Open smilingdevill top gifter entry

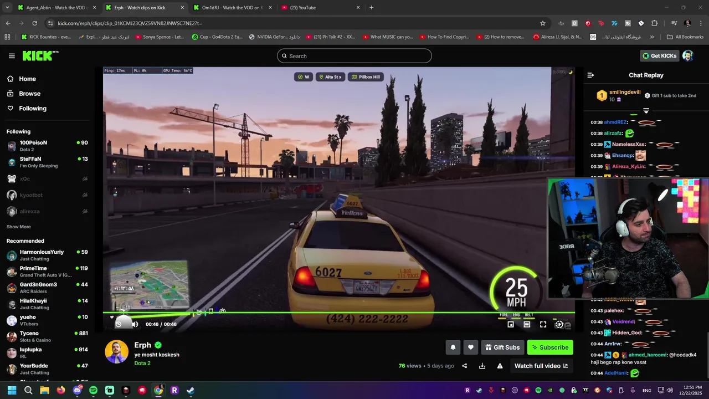click(x=624, y=95)
